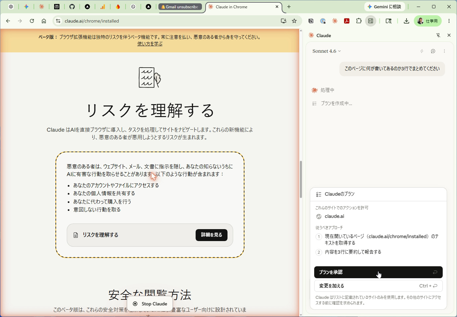Start a new chat in Claude panel

coord(433,51)
